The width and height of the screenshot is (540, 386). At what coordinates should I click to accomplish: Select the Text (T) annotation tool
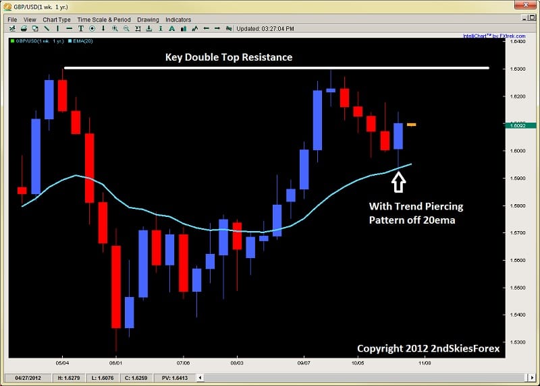[80, 29]
